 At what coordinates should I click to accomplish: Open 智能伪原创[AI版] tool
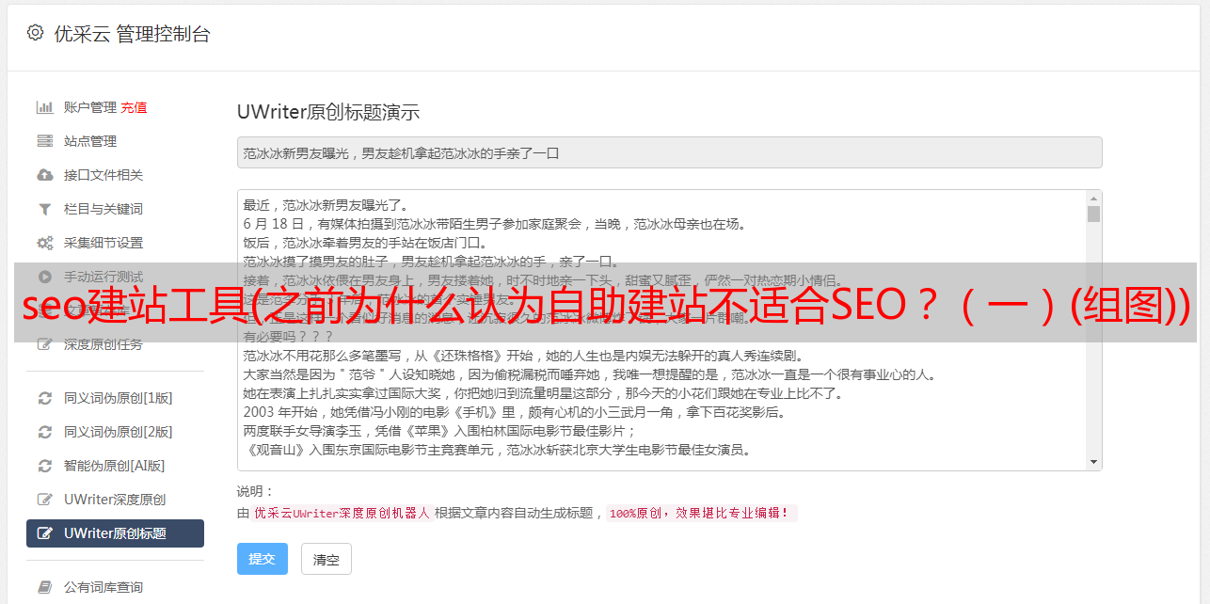point(115,466)
